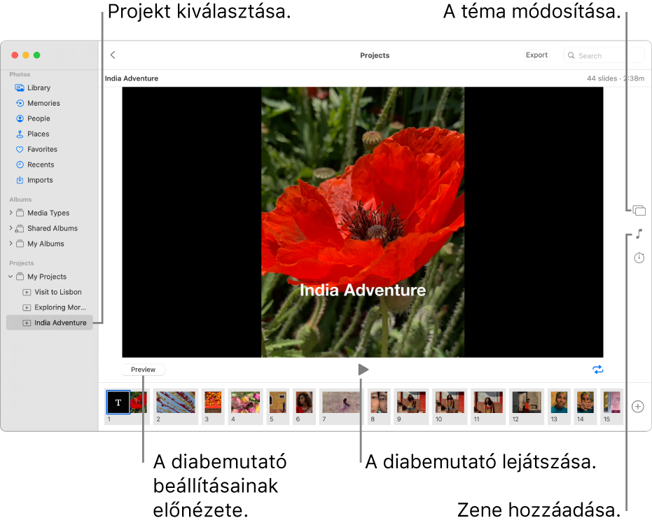Click the Shared Albums folder icon
The height and width of the screenshot is (525, 652).
tap(19, 228)
